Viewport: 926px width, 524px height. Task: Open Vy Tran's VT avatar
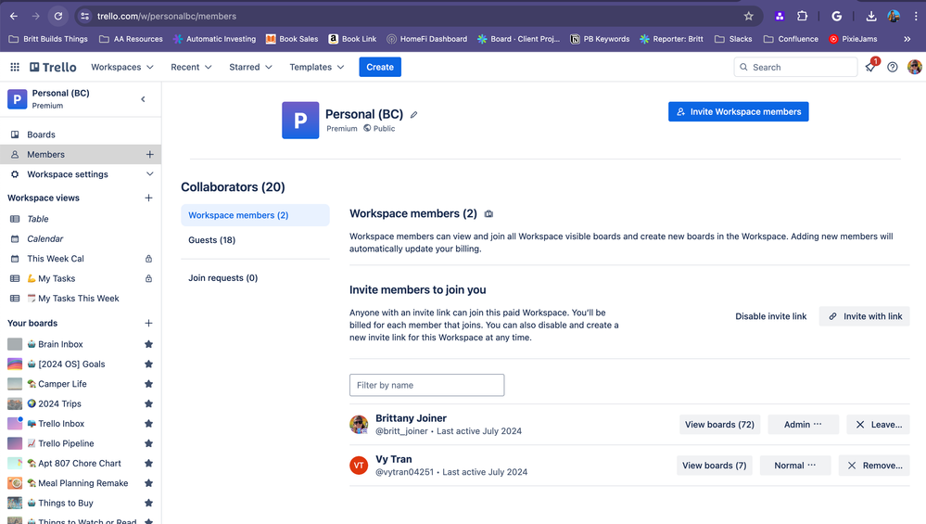[359, 466]
